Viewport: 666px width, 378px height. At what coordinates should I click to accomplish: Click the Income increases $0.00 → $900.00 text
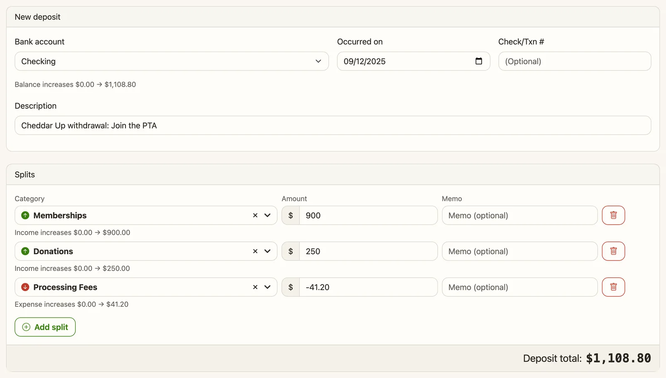tap(72, 233)
